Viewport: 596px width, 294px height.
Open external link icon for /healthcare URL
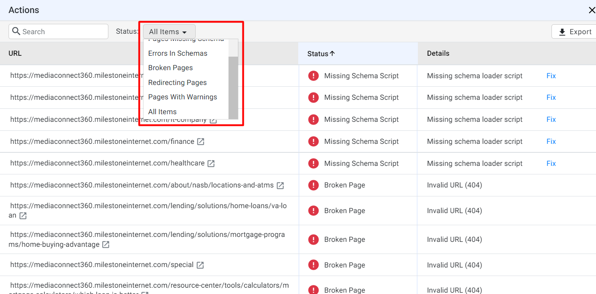[x=211, y=164]
